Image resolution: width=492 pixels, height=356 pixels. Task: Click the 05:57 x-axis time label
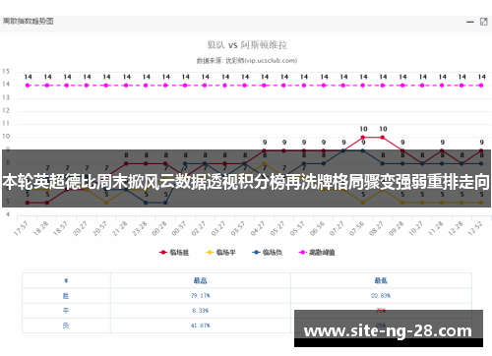pos(297,228)
